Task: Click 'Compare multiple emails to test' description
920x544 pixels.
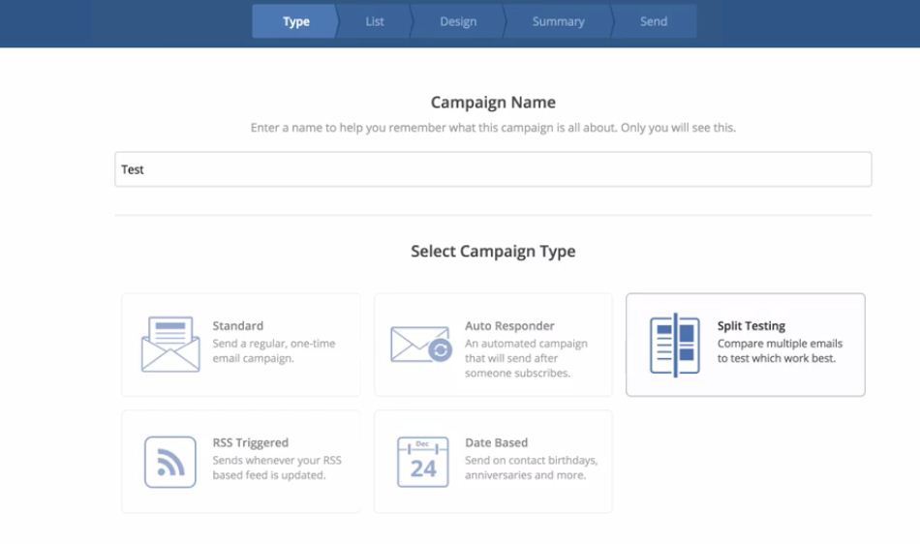Action: pyautogui.click(x=780, y=350)
